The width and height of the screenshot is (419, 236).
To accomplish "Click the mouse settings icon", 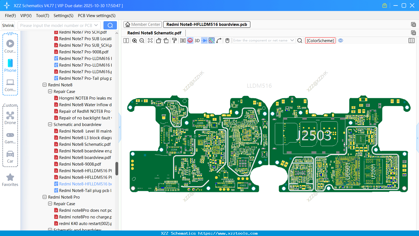I will tap(227, 40).
